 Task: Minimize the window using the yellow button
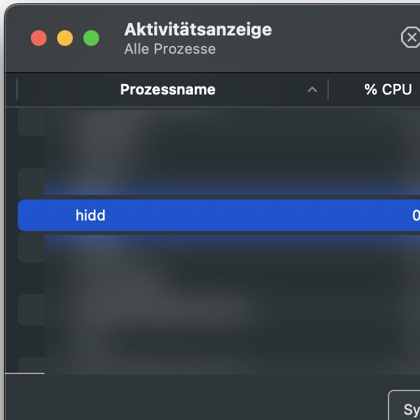pos(65,38)
